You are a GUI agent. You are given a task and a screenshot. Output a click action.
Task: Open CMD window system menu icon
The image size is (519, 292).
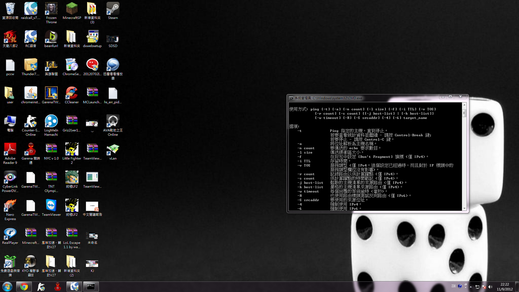pos(291,98)
